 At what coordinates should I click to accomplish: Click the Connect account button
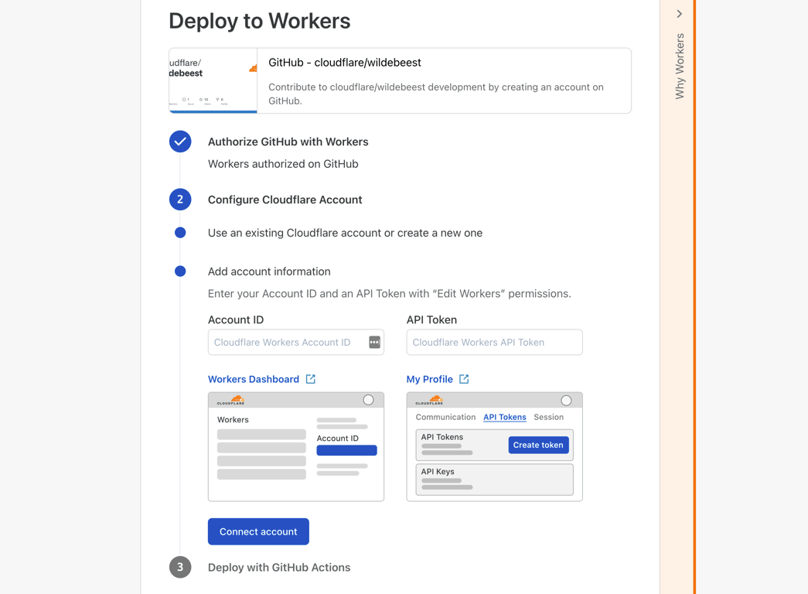[x=258, y=531]
